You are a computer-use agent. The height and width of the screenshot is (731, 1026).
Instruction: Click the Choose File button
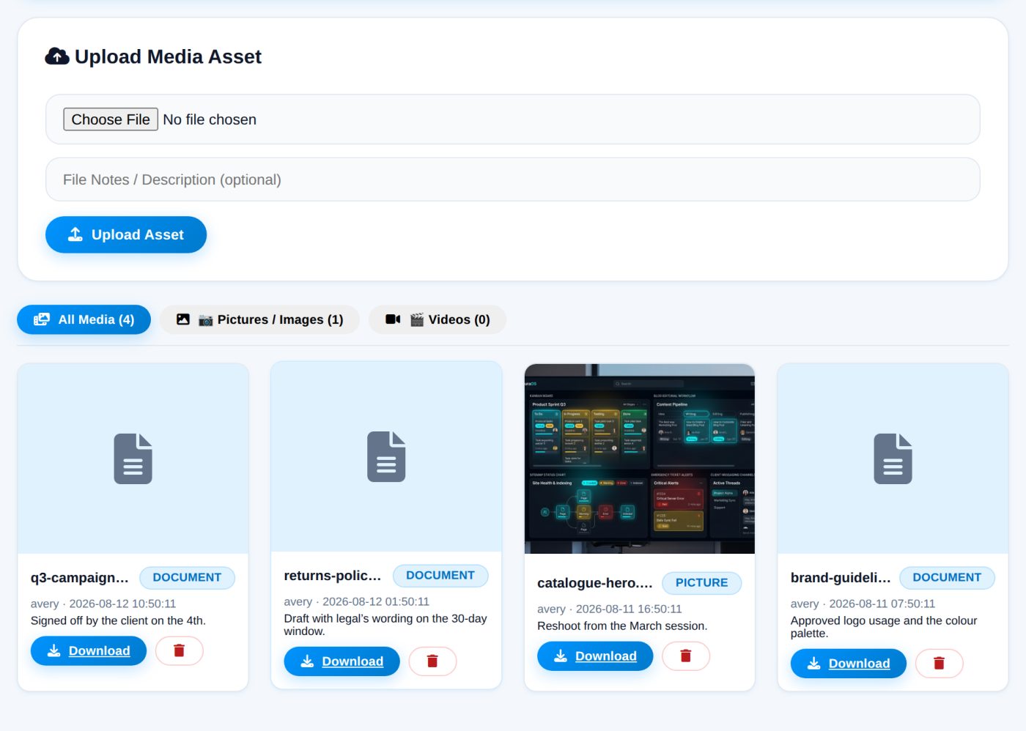pyautogui.click(x=111, y=119)
